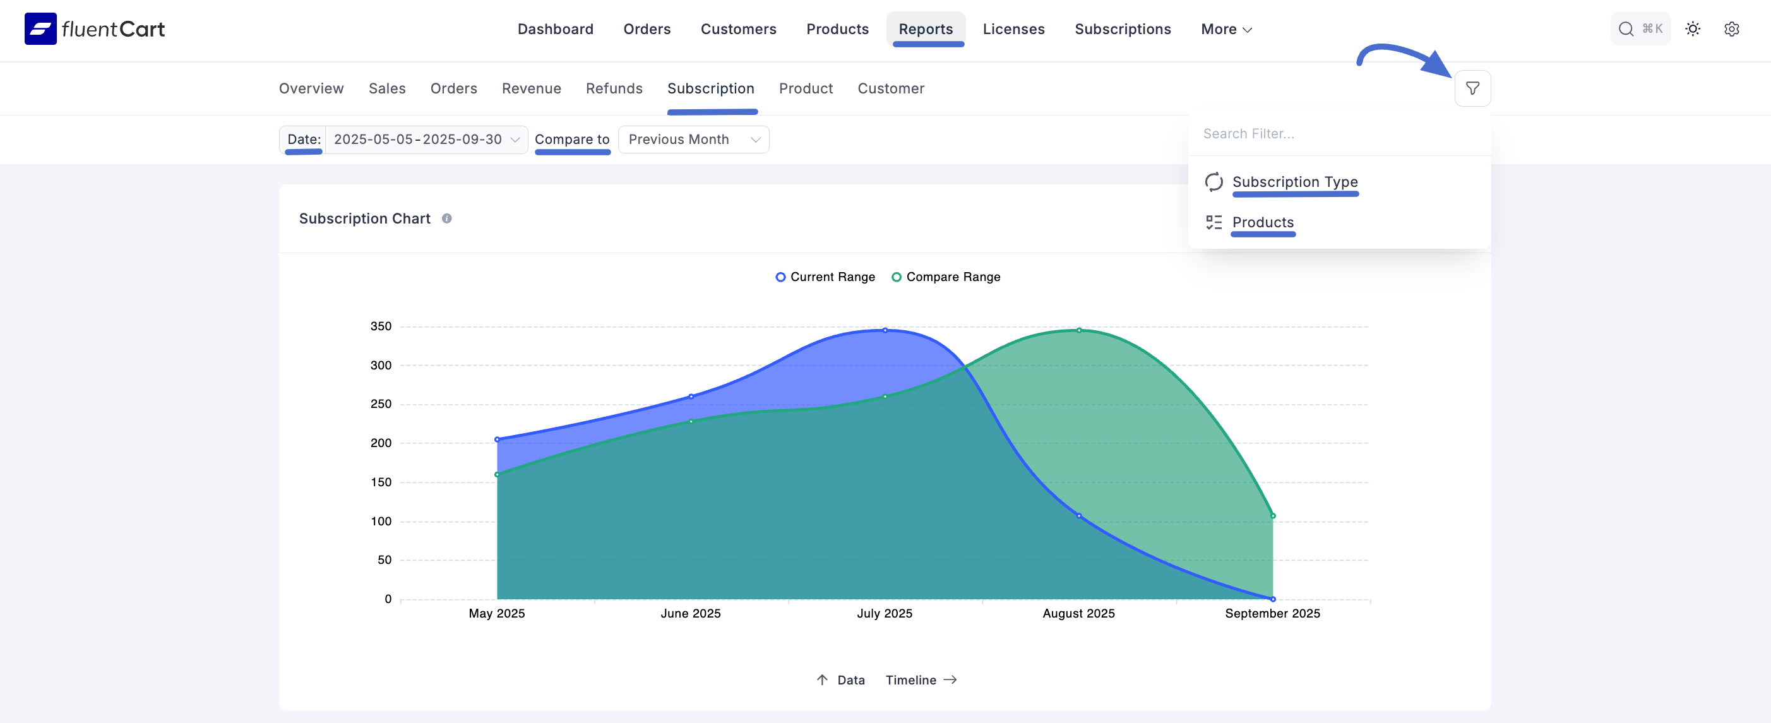Screen dimensions: 1771x723
Task: Click the filter funnel icon
Action: coord(1472,88)
